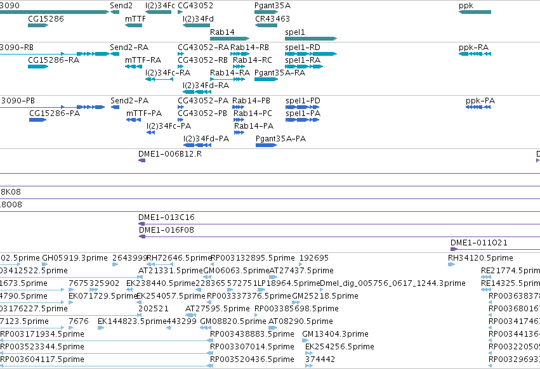Click the l(2)34Fc-PA label

point(169,126)
